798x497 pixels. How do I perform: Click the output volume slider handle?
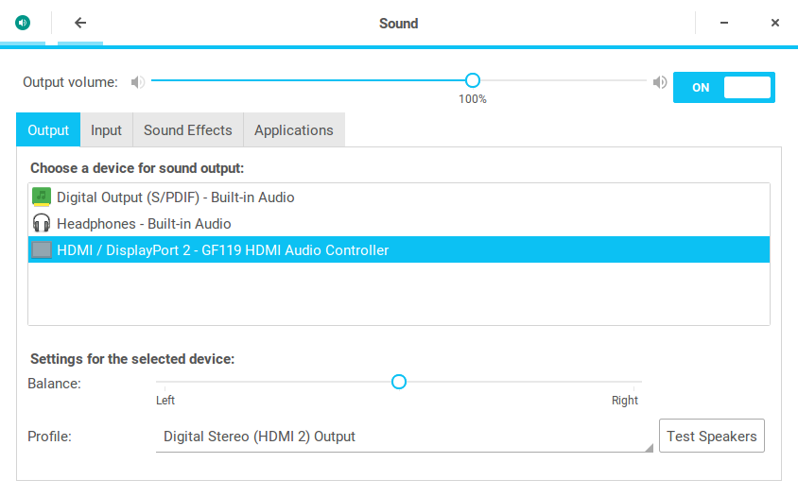click(x=473, y=81)
